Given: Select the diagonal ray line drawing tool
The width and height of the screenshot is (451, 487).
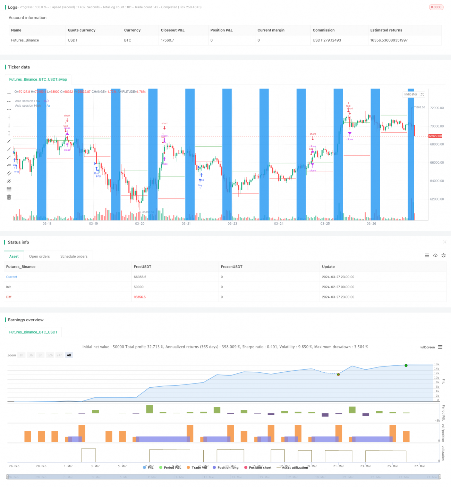Looking at the screenshot, I should (9, 149).
